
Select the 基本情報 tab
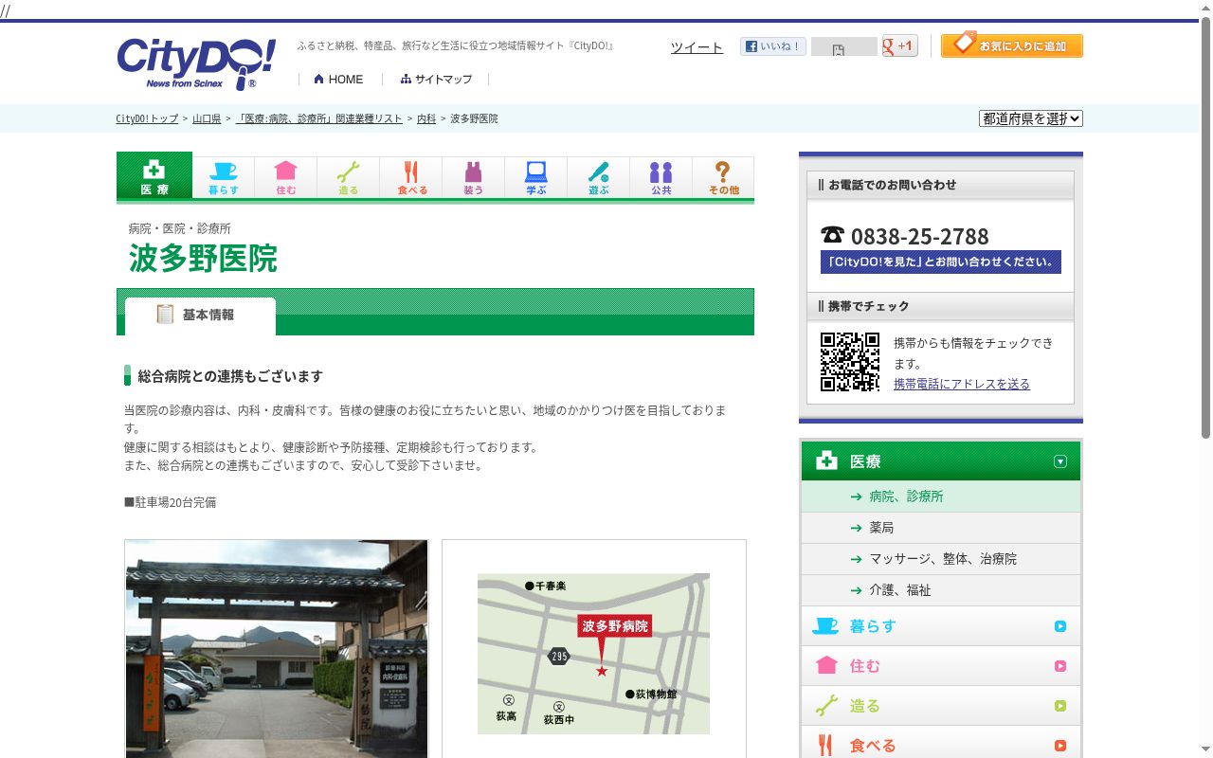coord(200,316)
